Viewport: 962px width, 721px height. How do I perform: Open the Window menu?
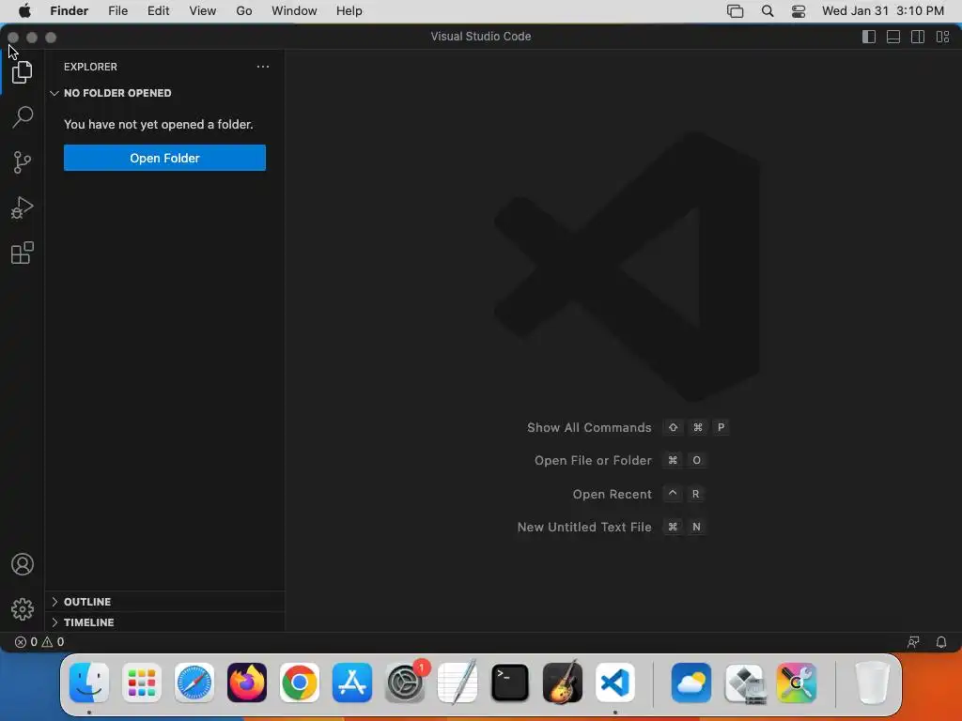pyautogui.click(x=294, y=11)
